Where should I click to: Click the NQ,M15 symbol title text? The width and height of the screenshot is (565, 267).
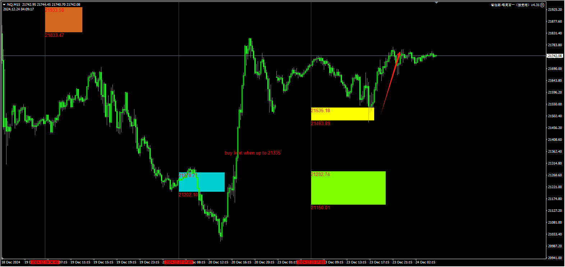click(x=14, y=5)
